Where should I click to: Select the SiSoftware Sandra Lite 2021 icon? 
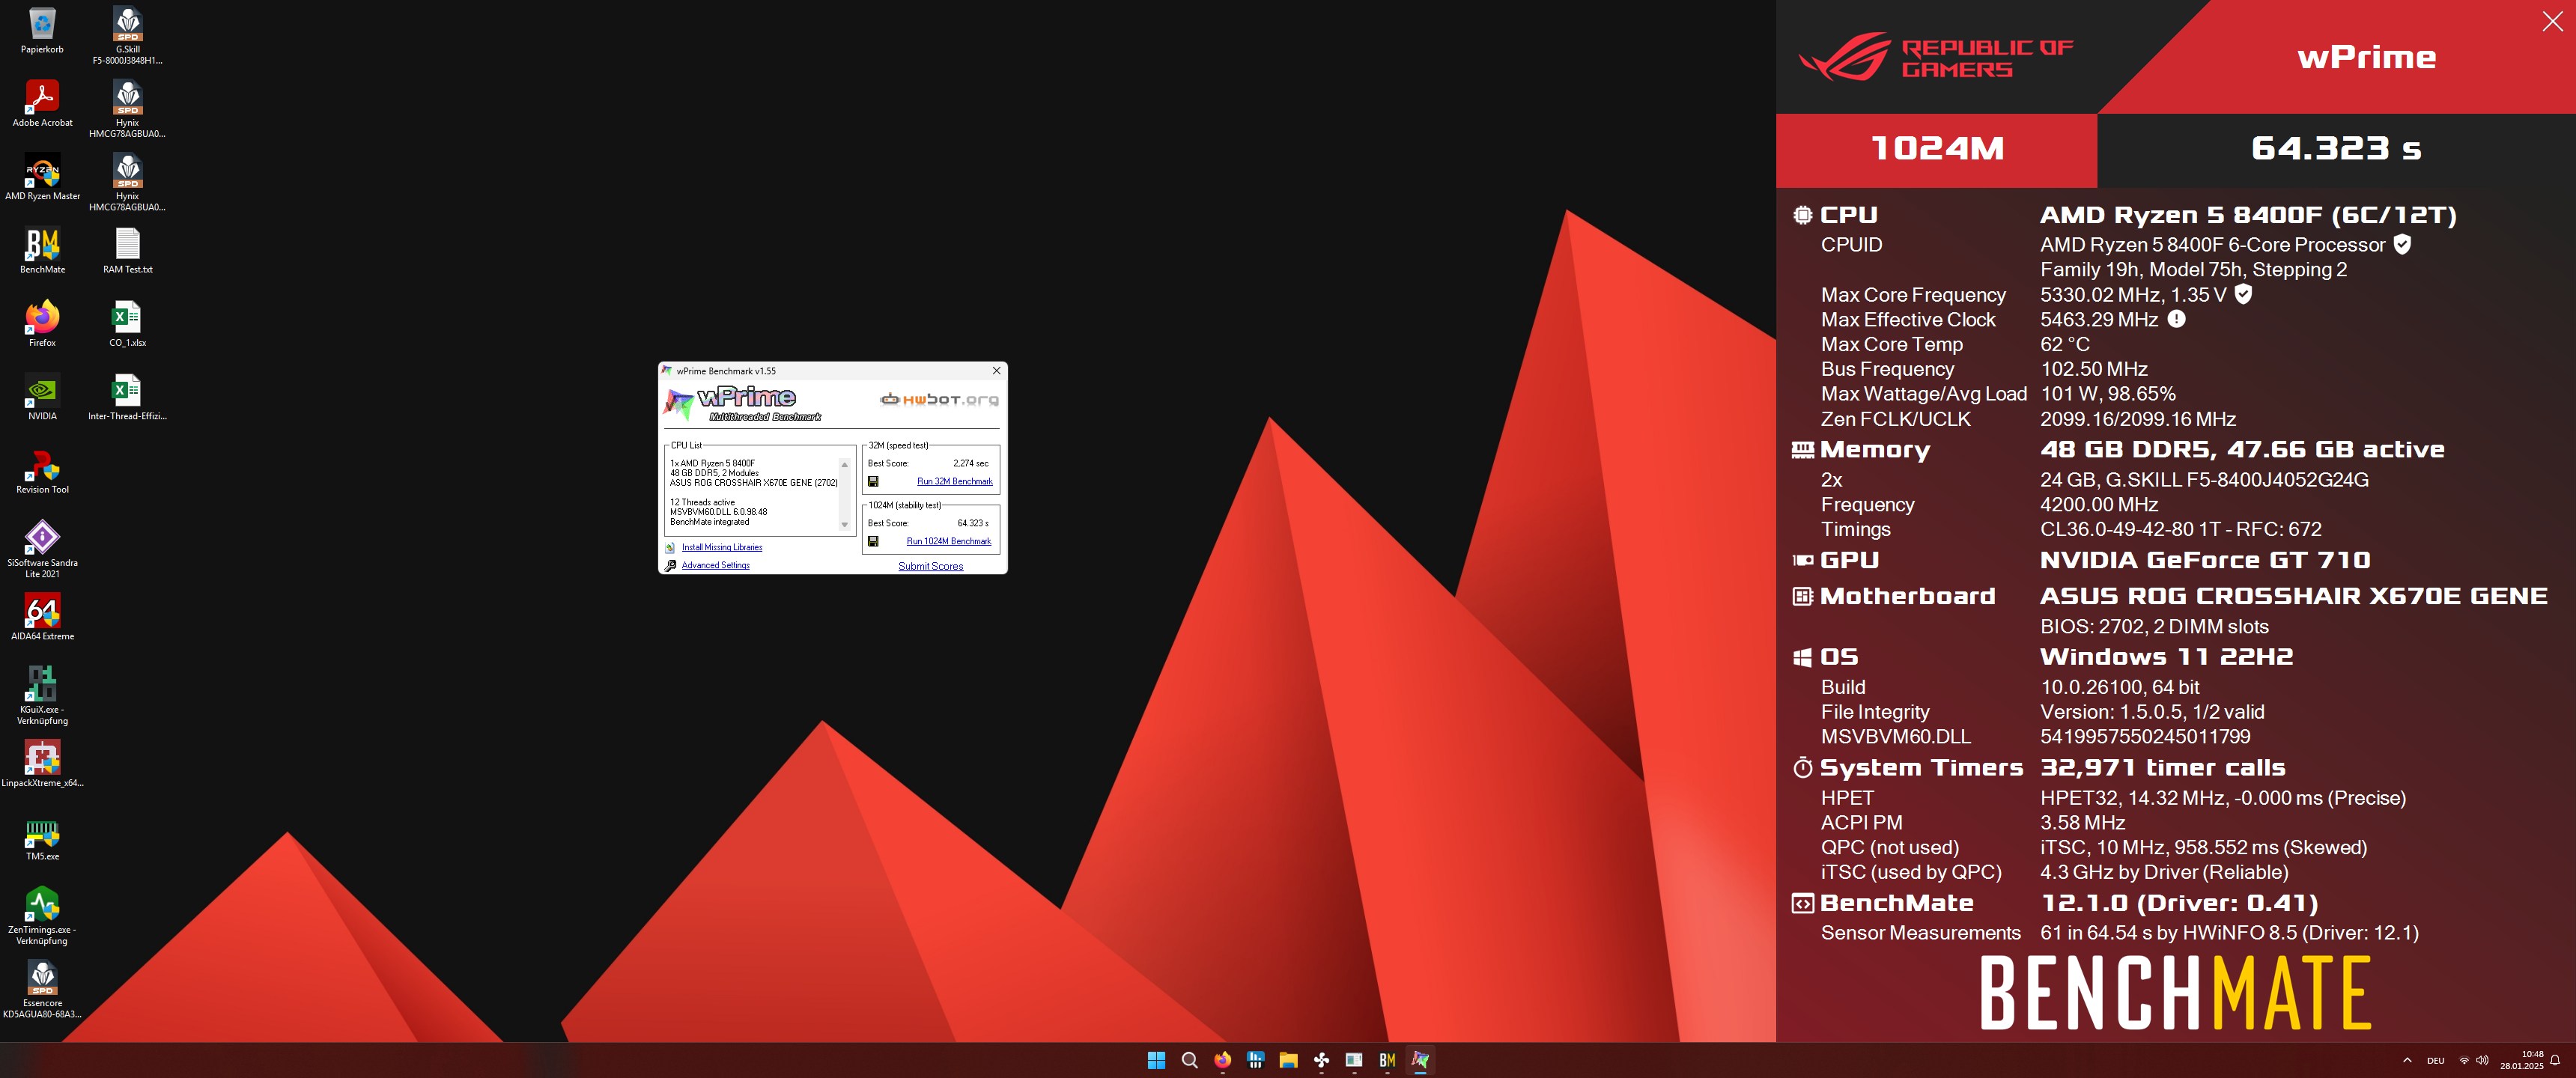[x=42, y=548]
